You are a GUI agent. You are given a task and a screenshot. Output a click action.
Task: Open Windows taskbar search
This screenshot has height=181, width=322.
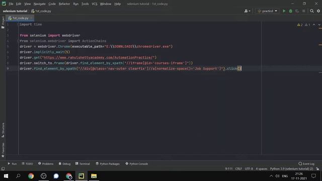click(18, 176)
